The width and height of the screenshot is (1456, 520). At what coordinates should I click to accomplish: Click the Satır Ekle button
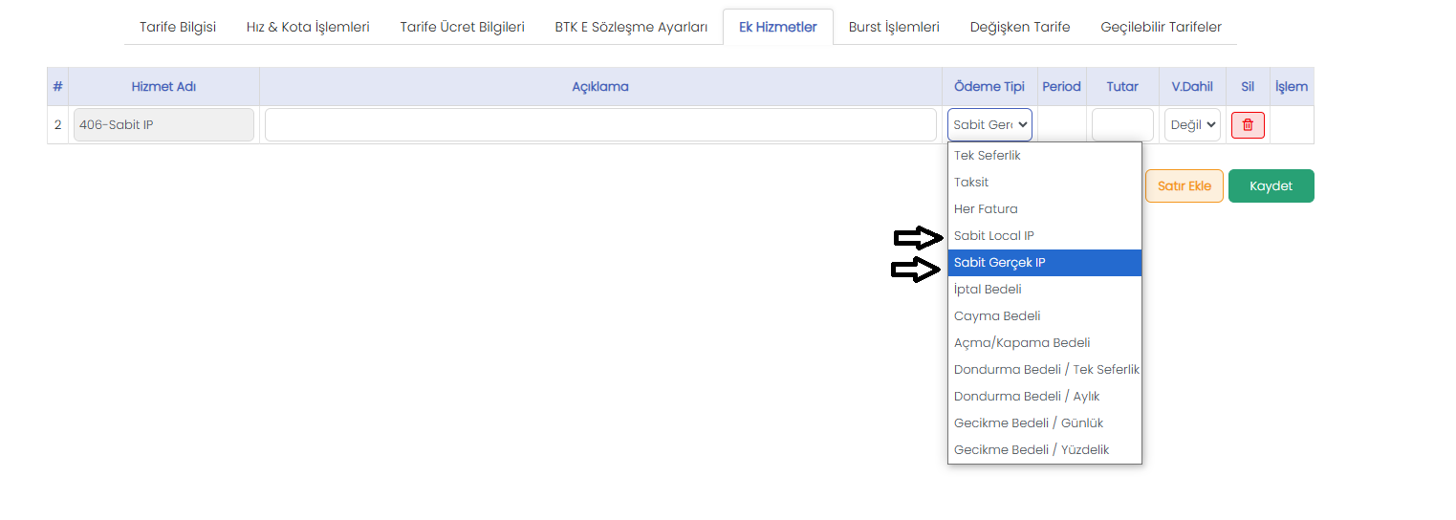tap(1184, 186)
